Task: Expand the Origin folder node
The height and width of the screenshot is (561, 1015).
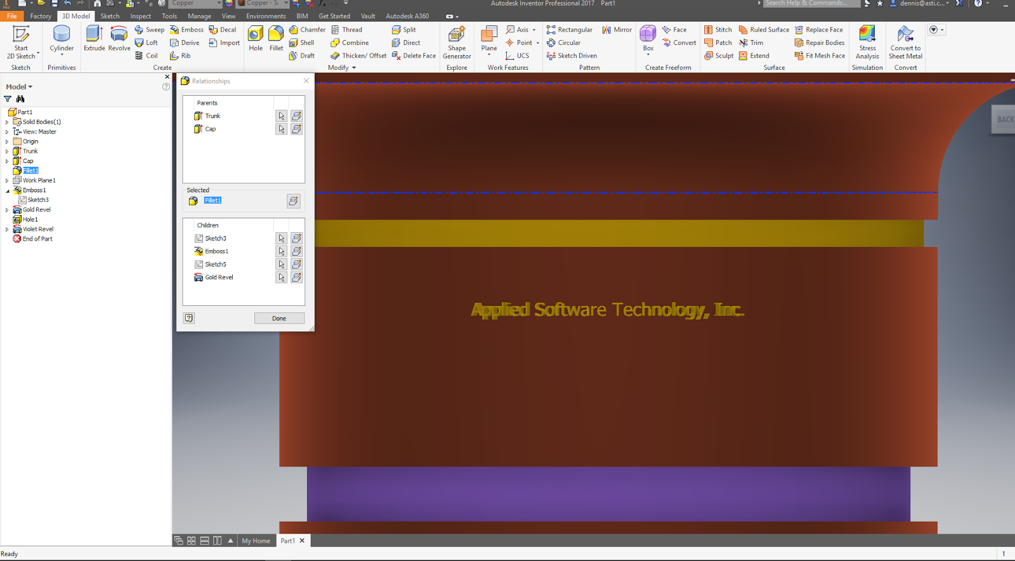Action: click(x=7, y=142)
